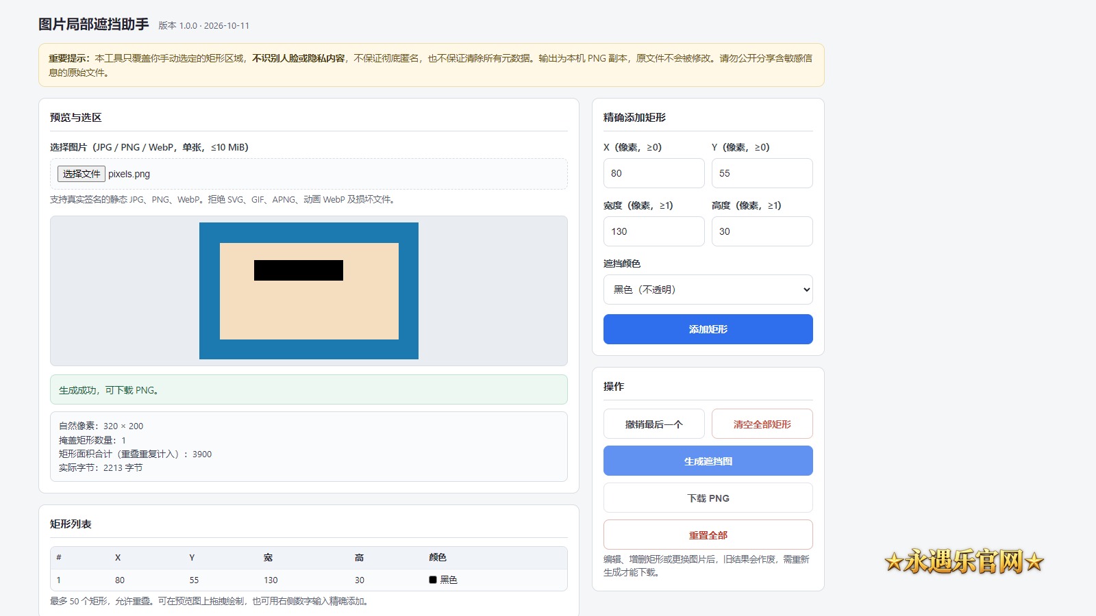Click the 预览与选区 section heading
Viewport: 1096px width, 616px height.
pos(75,117)
